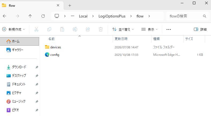Image resolution: width=211 pixels, height=116 pixels.
Task: Click the 1 KB size cell
Action: tap(200, 55)
